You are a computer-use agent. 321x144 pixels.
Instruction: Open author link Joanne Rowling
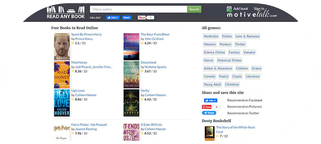pos(86,129)
